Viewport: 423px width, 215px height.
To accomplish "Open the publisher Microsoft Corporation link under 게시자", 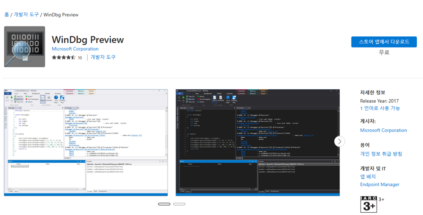I will (383, 130).
